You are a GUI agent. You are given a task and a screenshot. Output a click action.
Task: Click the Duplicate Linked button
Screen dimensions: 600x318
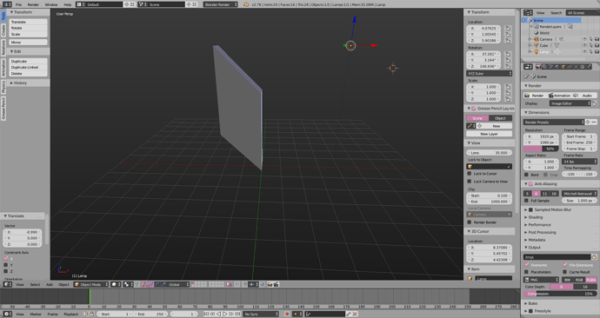click(29, 67)
